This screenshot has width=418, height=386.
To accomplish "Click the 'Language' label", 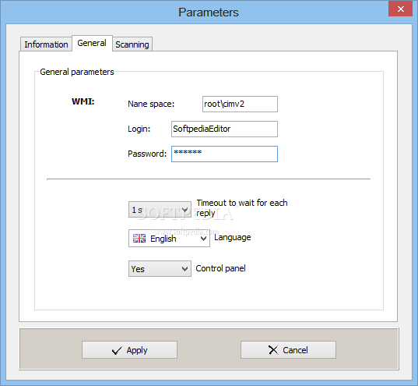I will pos(233,237).
